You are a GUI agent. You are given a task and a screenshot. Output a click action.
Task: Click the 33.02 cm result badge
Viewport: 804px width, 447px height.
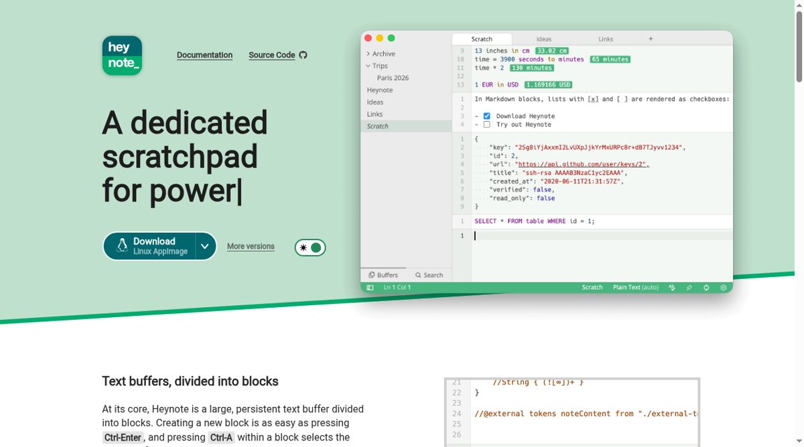[x=552, y=51]
